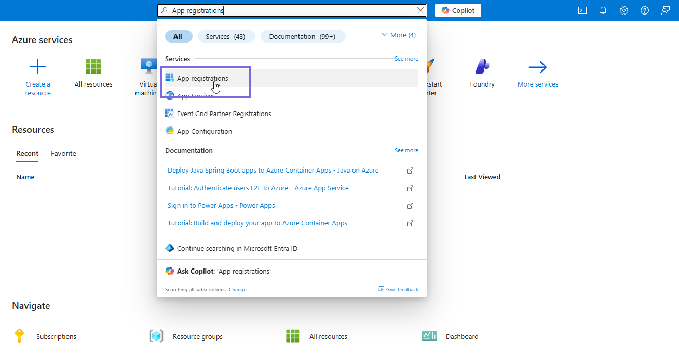This screenshot has width=679, height=354.
Task: Expand Documentation results via See more
Action: tap(406, 150)
